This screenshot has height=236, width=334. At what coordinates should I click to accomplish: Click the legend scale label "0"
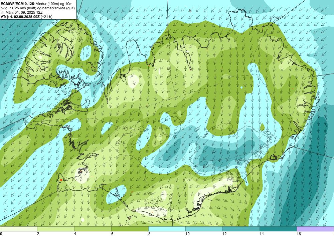[1, 234]
